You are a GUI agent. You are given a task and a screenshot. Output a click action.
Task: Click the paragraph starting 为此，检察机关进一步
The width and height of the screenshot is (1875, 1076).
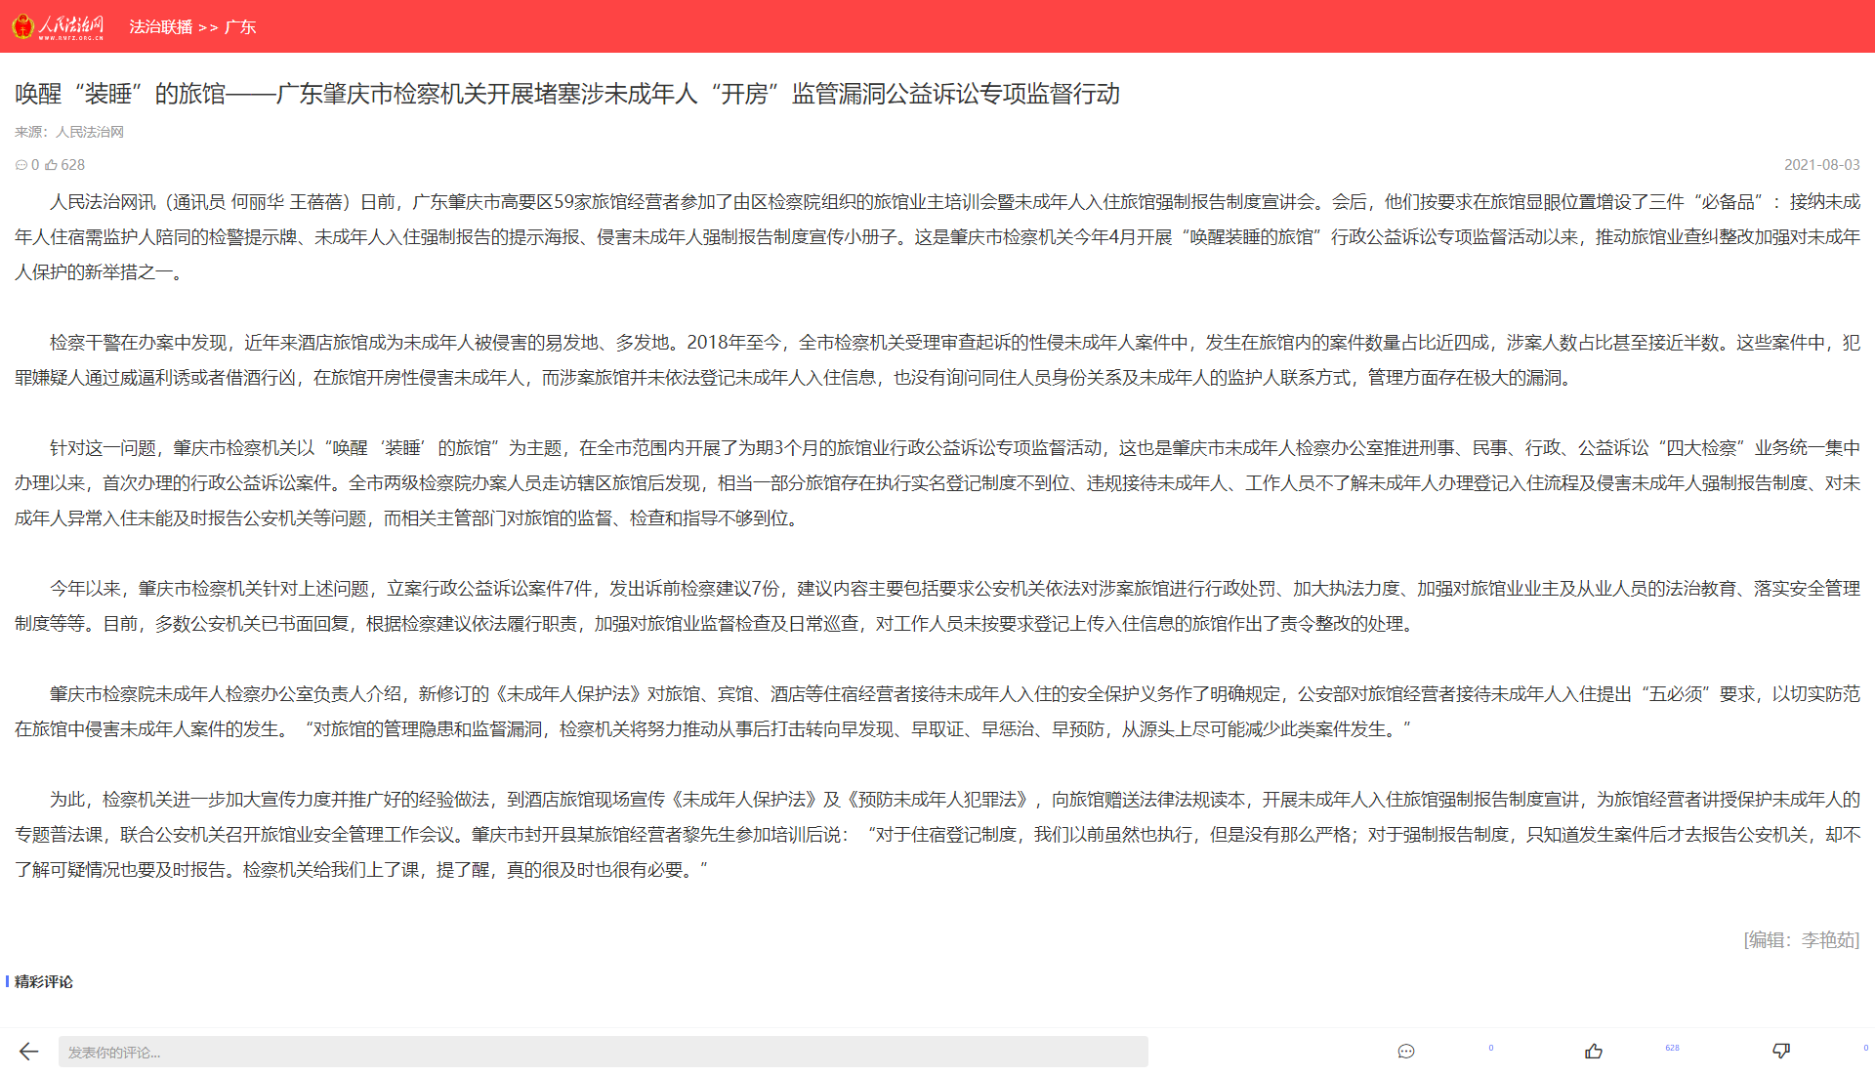[937, 835]
